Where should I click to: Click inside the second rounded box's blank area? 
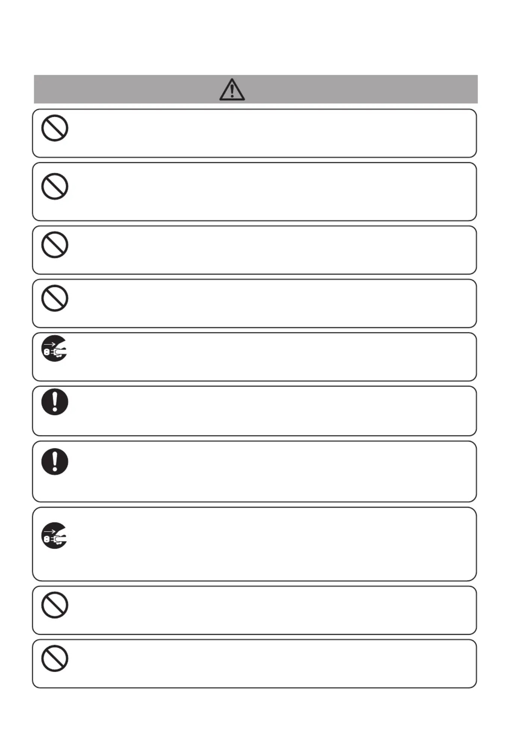pyautogui.click(x=270, y=192)
